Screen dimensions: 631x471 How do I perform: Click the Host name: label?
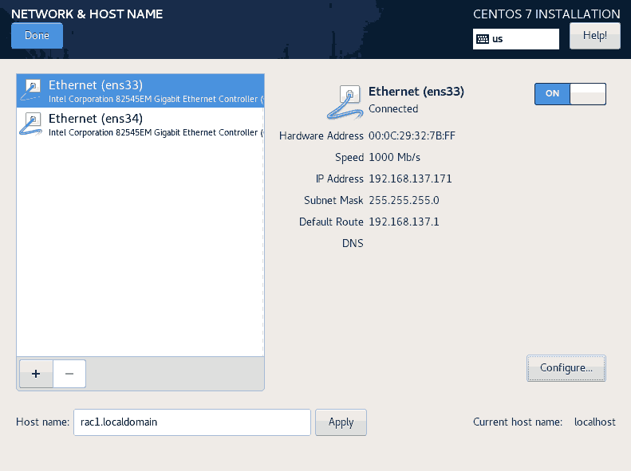pyautogui.click(x=42, y=422)
